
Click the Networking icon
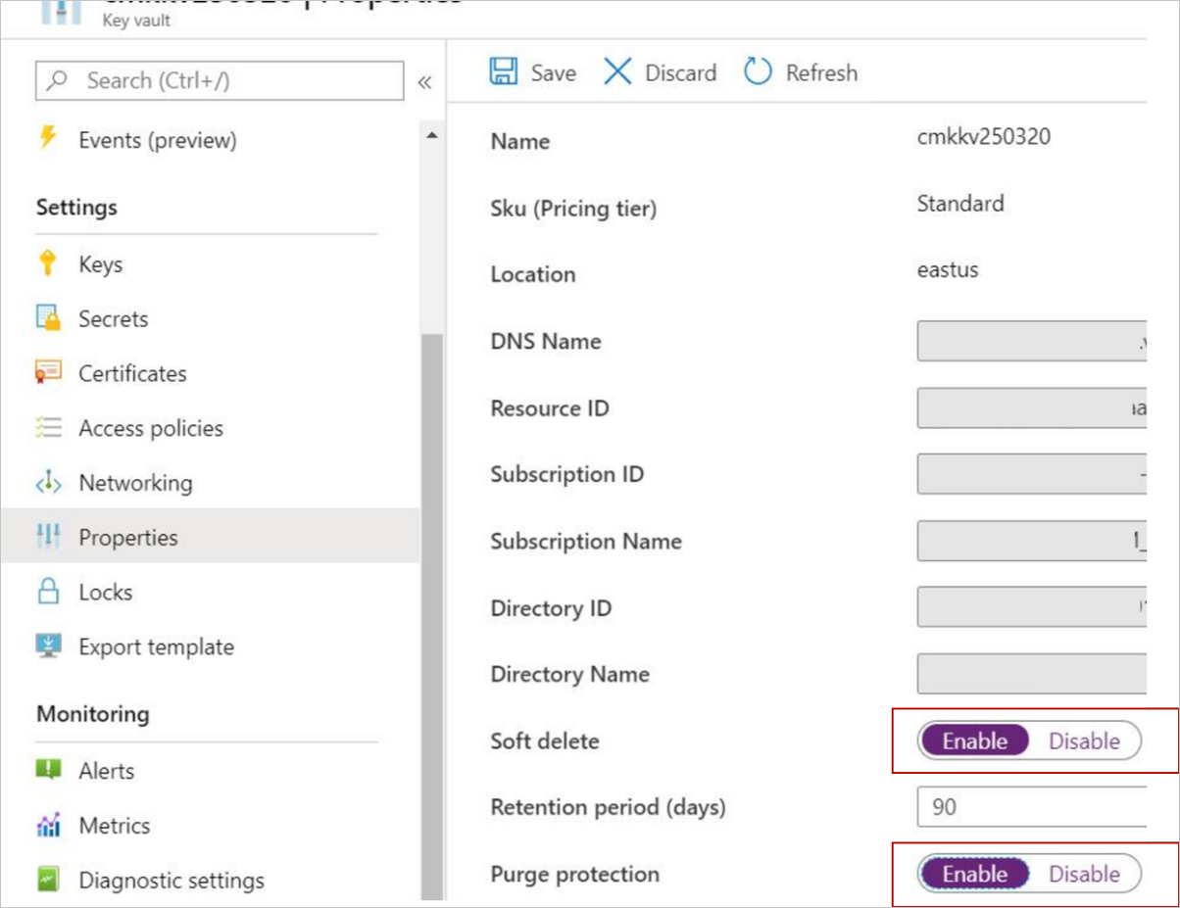coord(47,483)
